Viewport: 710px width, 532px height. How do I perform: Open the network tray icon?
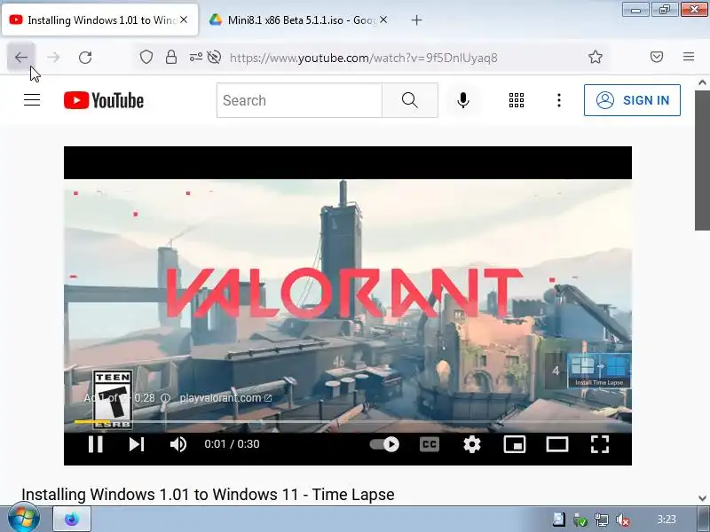[602, 520]
